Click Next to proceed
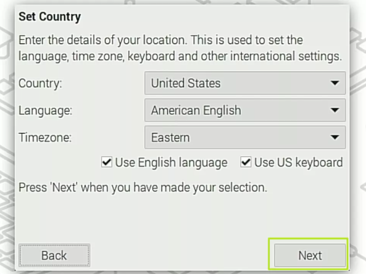This screenshot has width=366, height=274. click(x=310, y=255)
